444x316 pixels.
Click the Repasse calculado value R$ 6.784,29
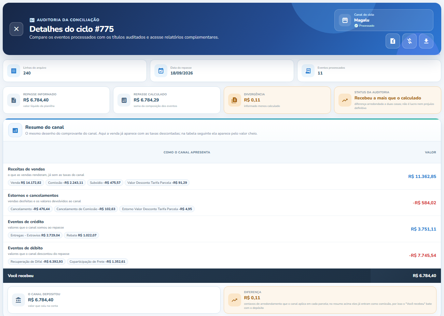point(146,100)
